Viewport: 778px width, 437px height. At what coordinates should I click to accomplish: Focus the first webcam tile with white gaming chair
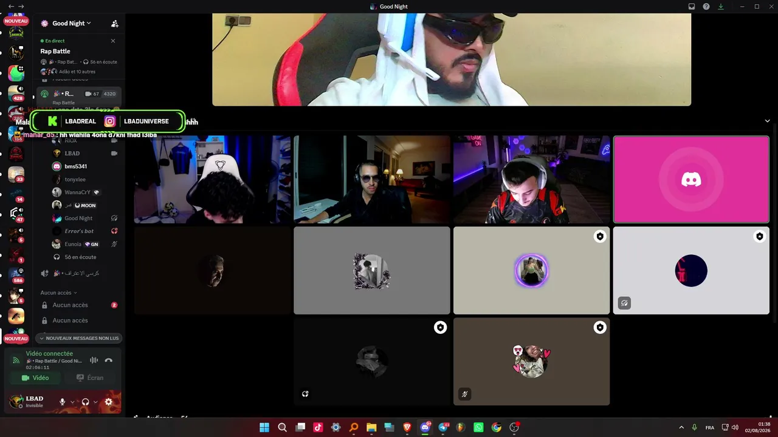(x=212, y=180)
